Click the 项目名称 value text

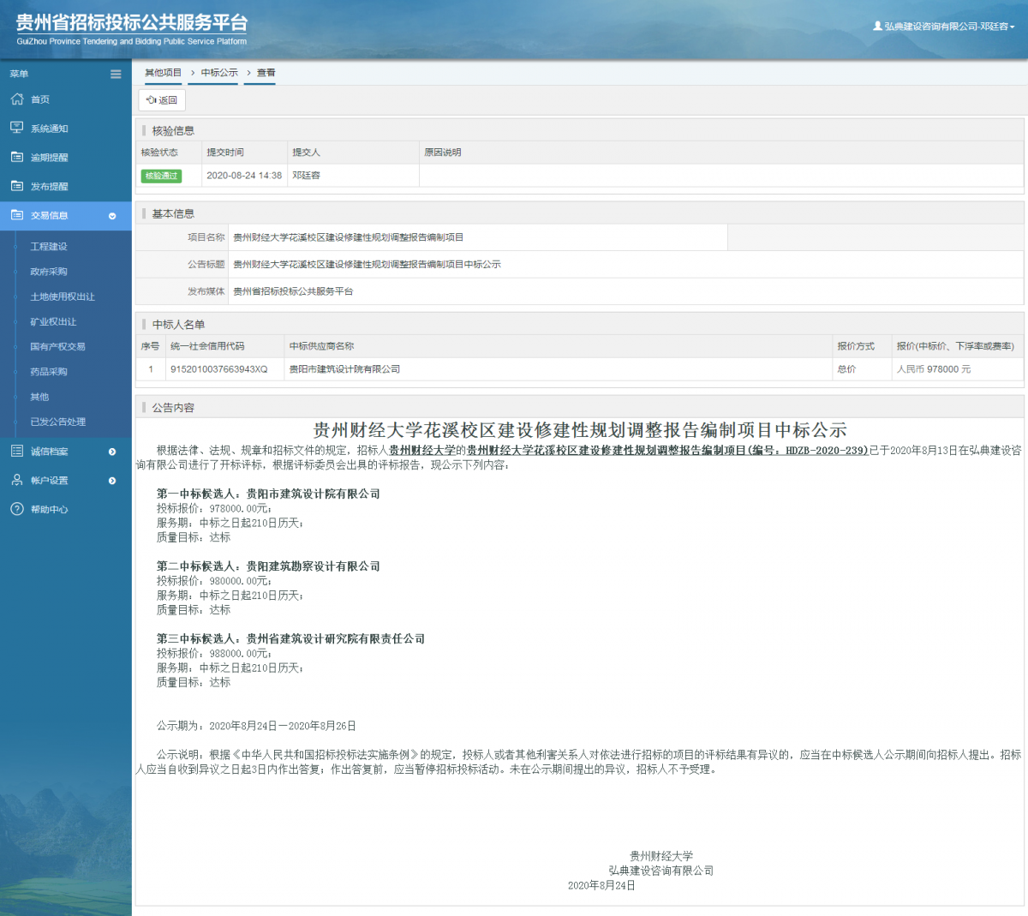click(x=348, y=237)
